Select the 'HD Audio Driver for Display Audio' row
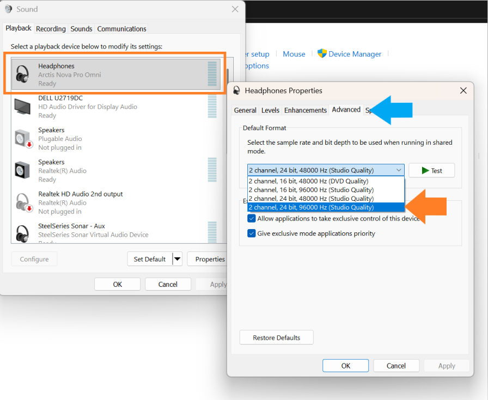This screenshot has width=488, height=400. pos(116,107)
